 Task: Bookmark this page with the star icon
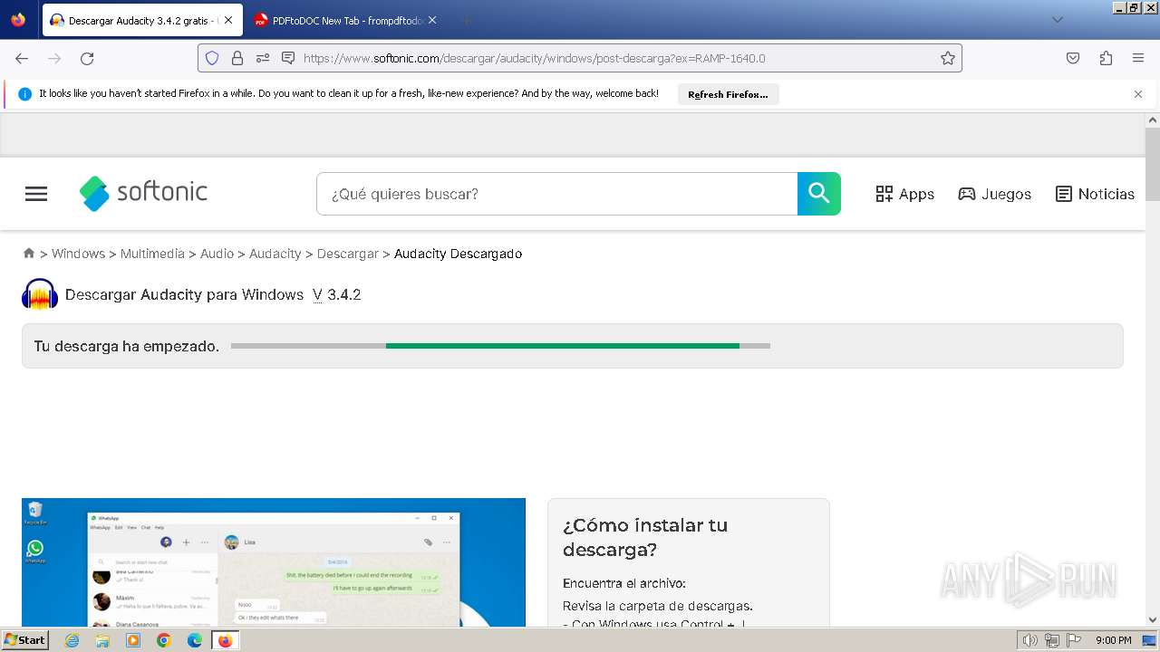point(948,58)
